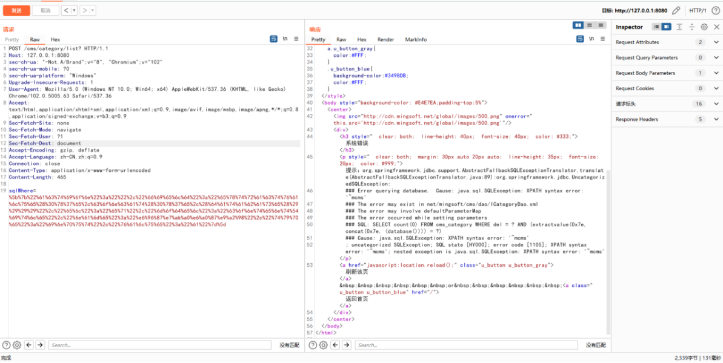Click status bar 2,339字节 | 131毫秒 text
This screenshot has width=723, height=363.
(x=697, y=358)
